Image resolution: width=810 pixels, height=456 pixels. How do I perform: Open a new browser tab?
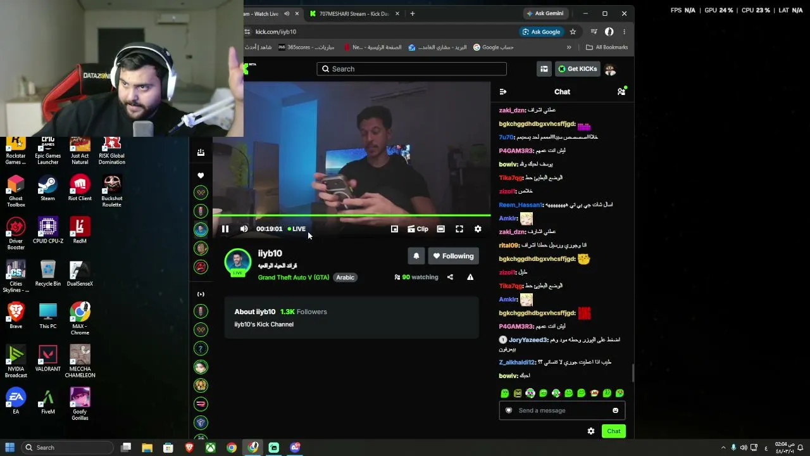pyautogui.click(x=413, y=13)
